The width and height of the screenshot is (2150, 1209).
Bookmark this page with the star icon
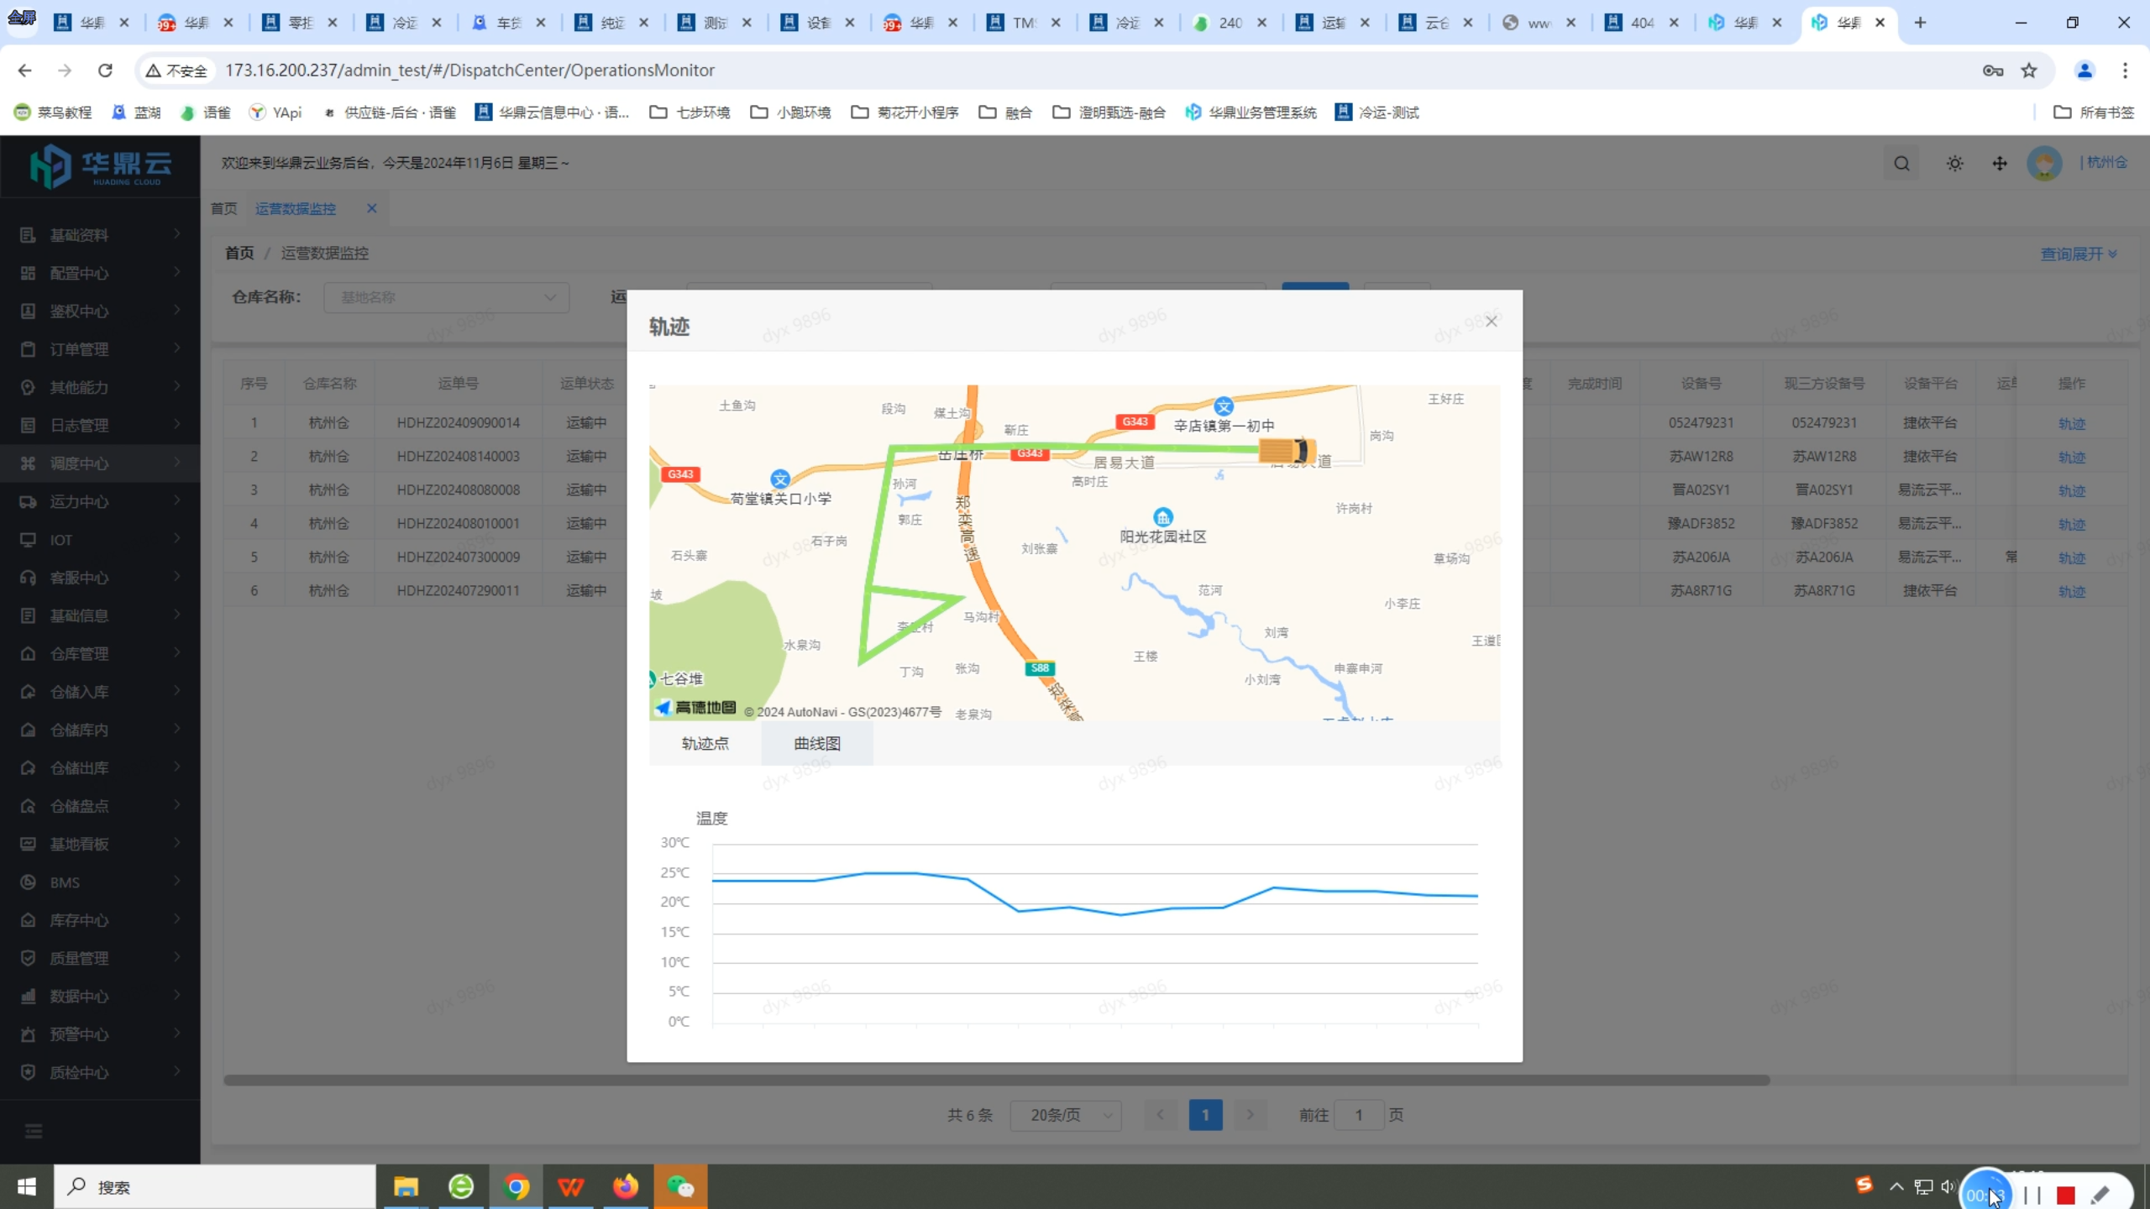[x=2029, y=71]
